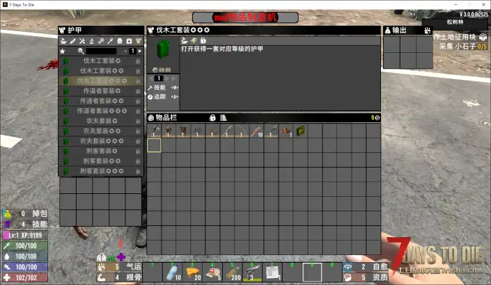This screenshot has width=491, height=285.
Task: Select recipe 农夫套装 three stars
Action: pos(101,141)
